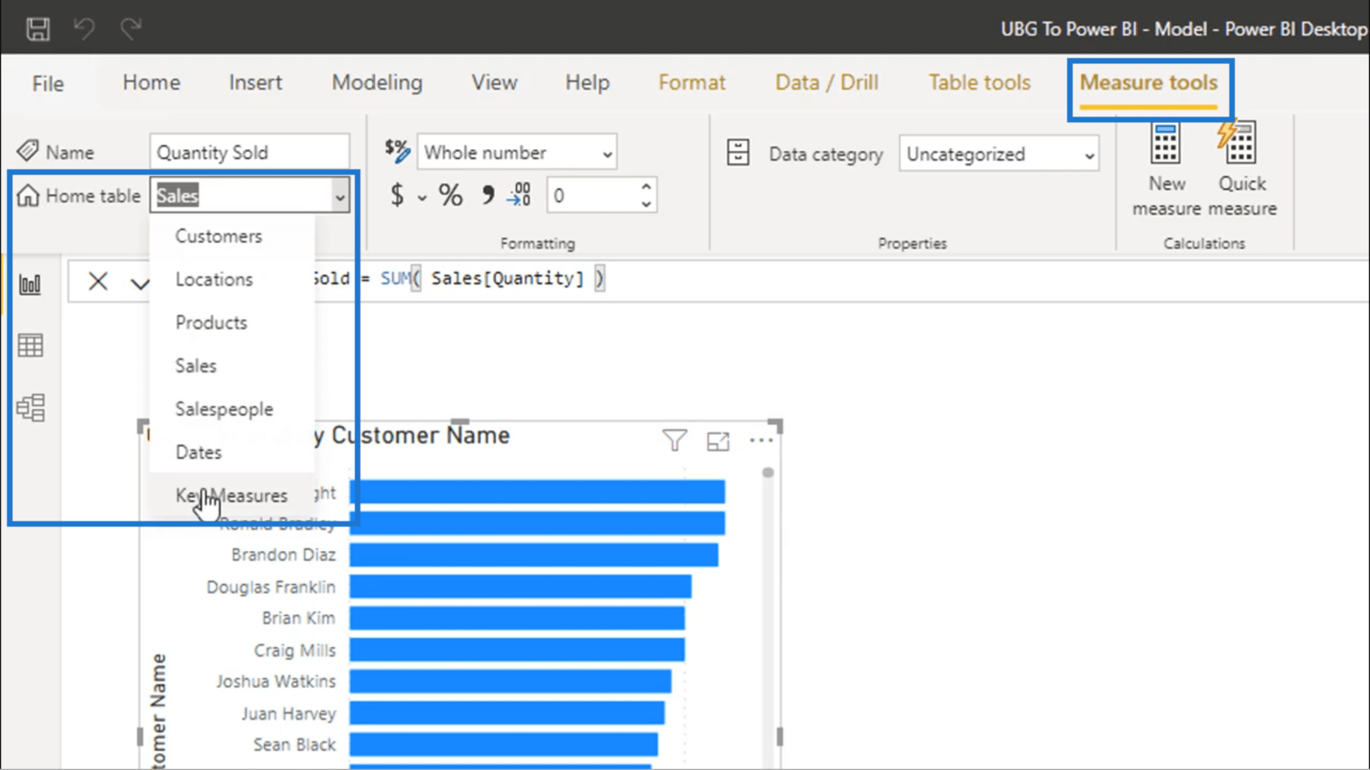The image size is (1370, 770).
Task: Click the New measure button
Action: pos(1166,169)
